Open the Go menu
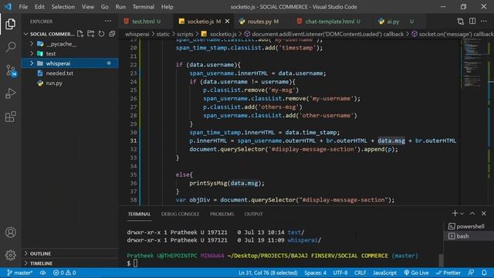494x278 pixels. [x=105, y=7]
